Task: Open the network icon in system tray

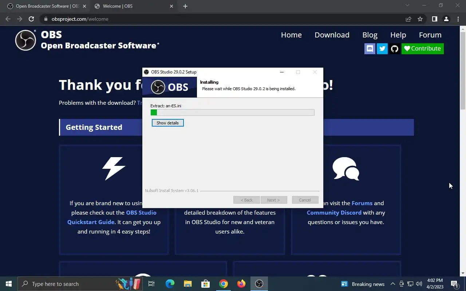Action: tap(410, 284)
